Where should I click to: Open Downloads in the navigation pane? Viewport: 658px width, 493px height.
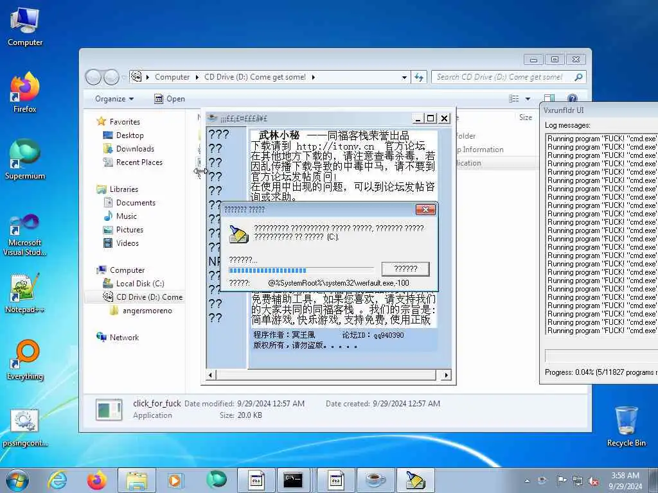(x=135, y=149)
